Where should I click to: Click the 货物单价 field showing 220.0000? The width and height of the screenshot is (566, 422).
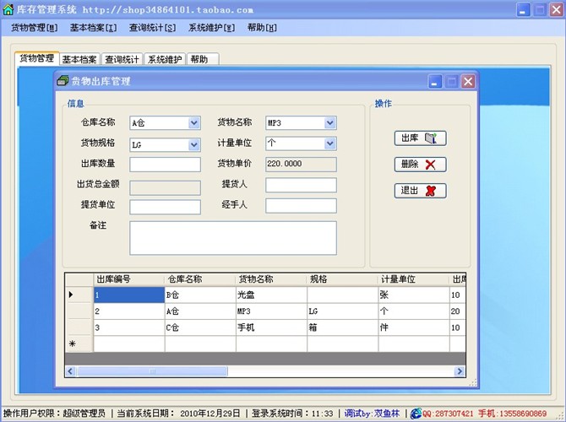click(x=301, y=164)
